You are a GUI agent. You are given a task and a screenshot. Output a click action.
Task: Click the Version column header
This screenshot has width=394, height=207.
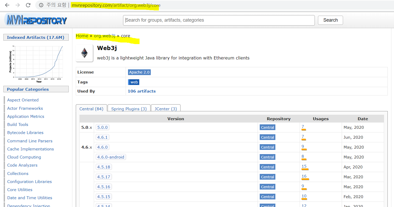coord(176,119)
